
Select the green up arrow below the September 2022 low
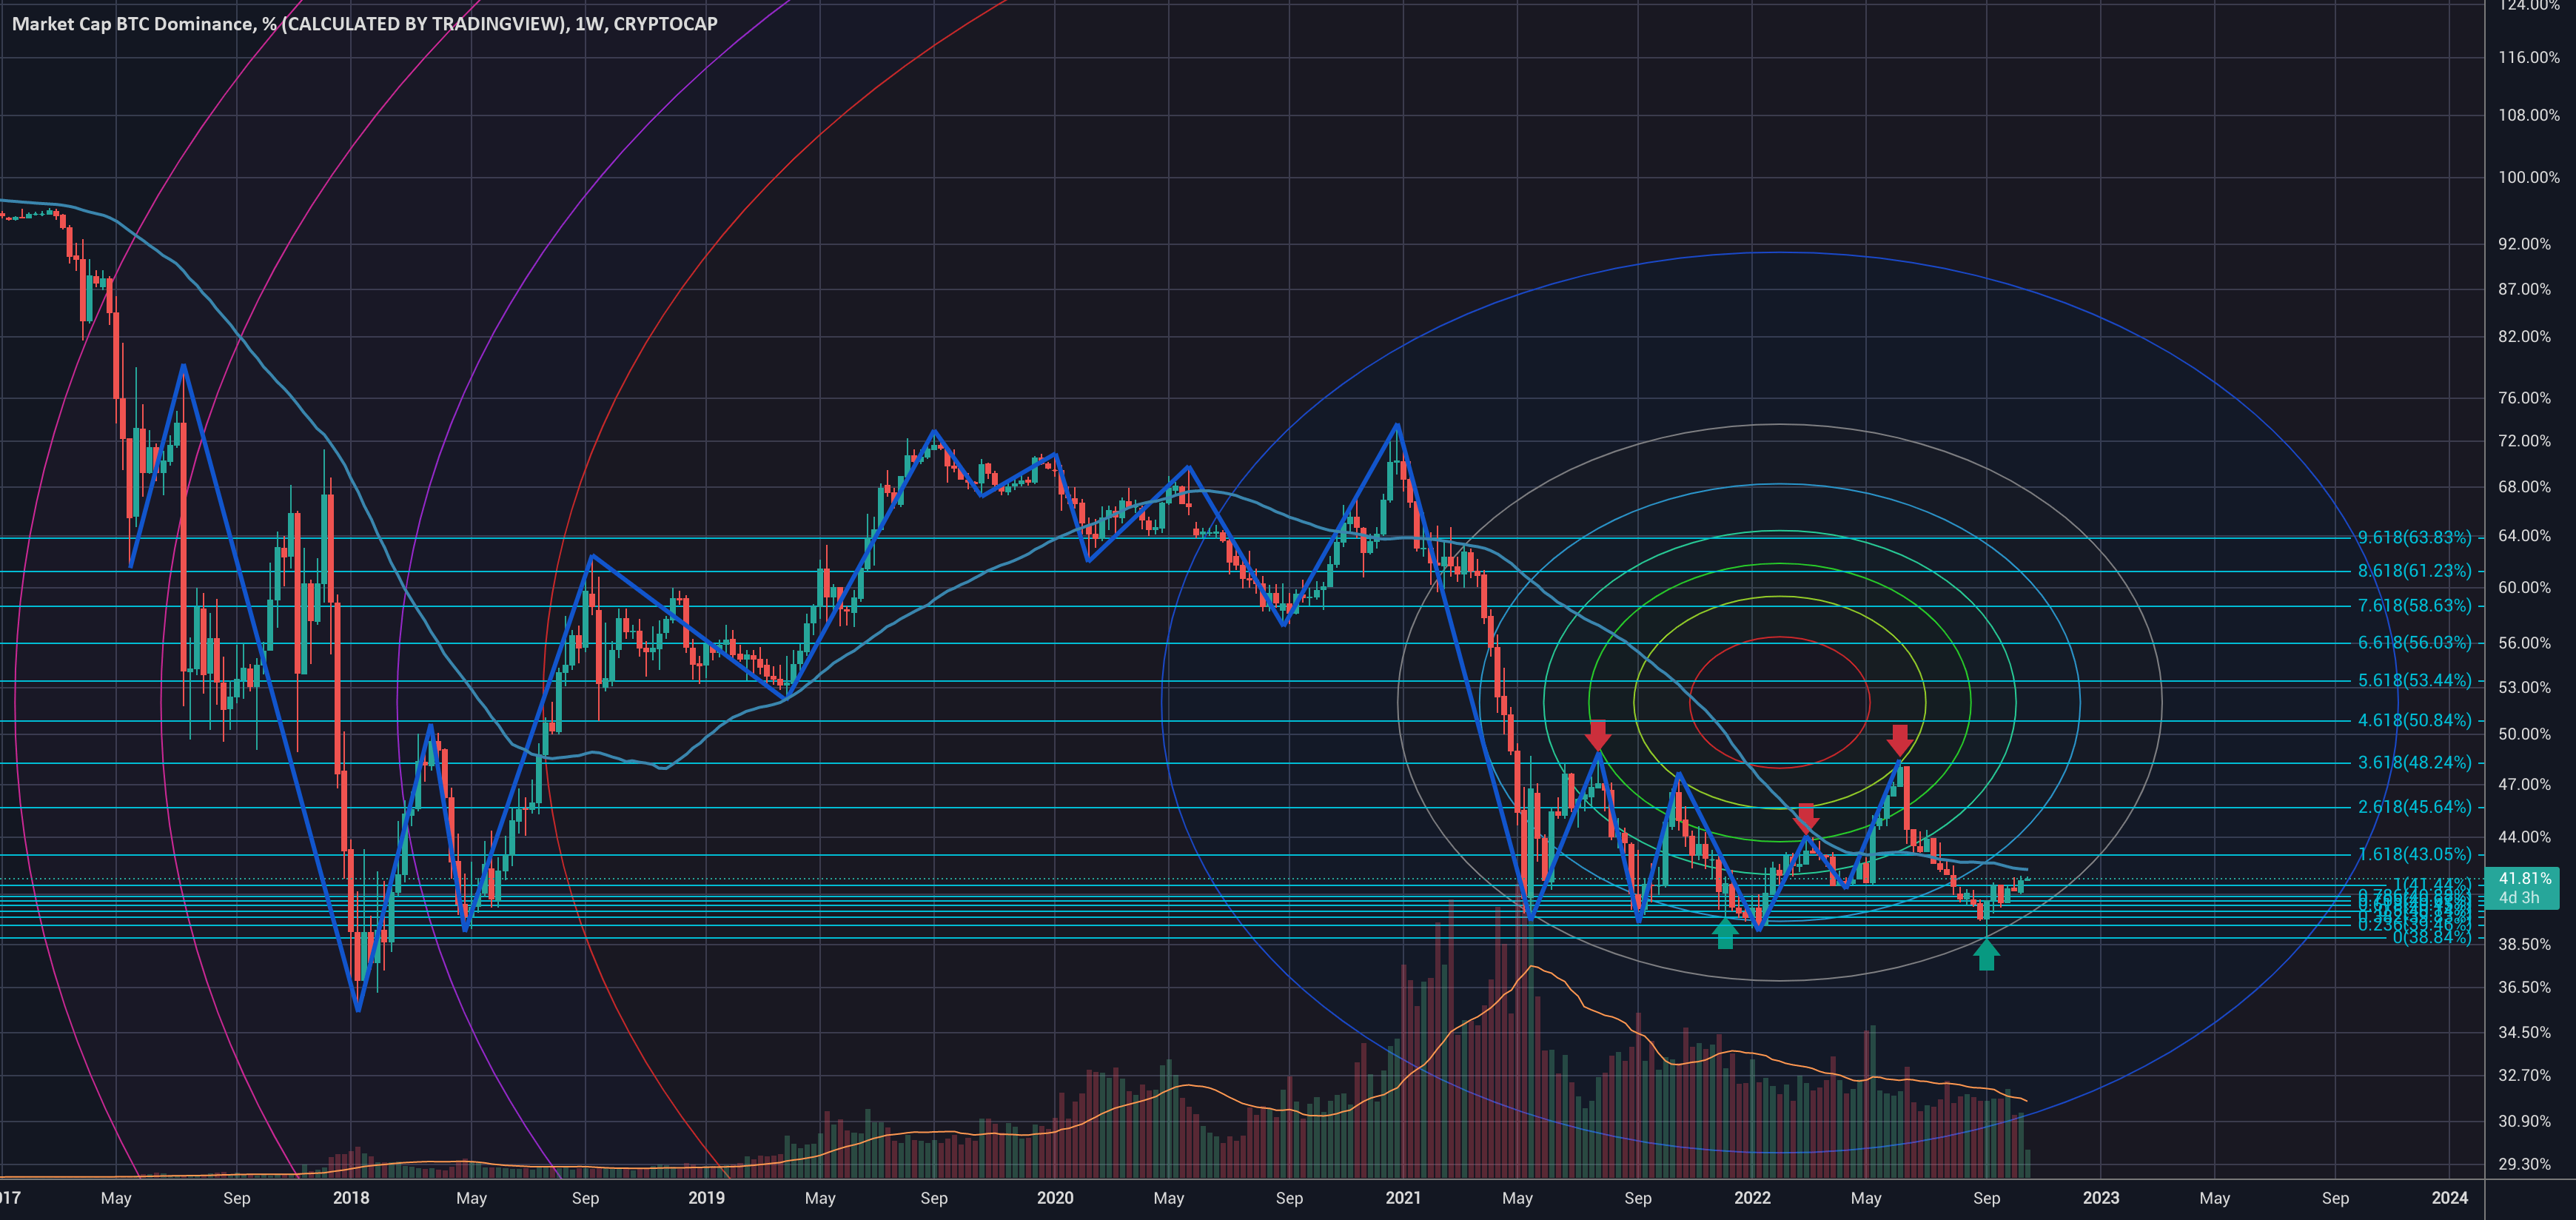1986,954
